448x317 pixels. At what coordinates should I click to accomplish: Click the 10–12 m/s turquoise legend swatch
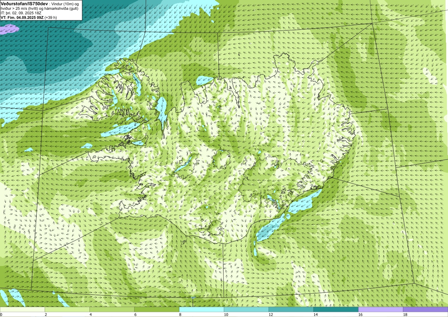pos(246,309)
